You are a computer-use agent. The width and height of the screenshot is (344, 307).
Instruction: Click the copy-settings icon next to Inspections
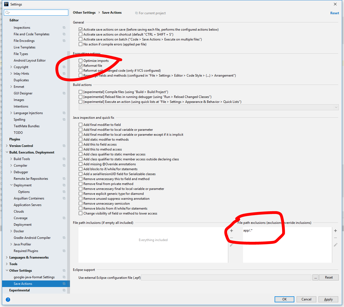[64, 27]
